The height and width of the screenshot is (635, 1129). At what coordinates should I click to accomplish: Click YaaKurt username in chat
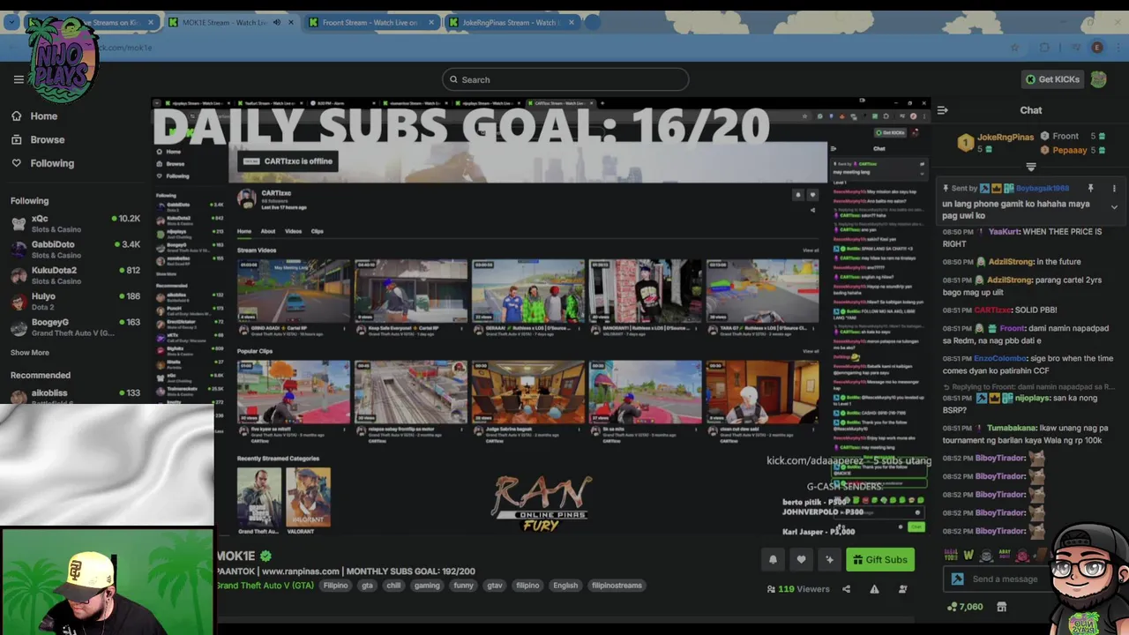coord(1004,232)
